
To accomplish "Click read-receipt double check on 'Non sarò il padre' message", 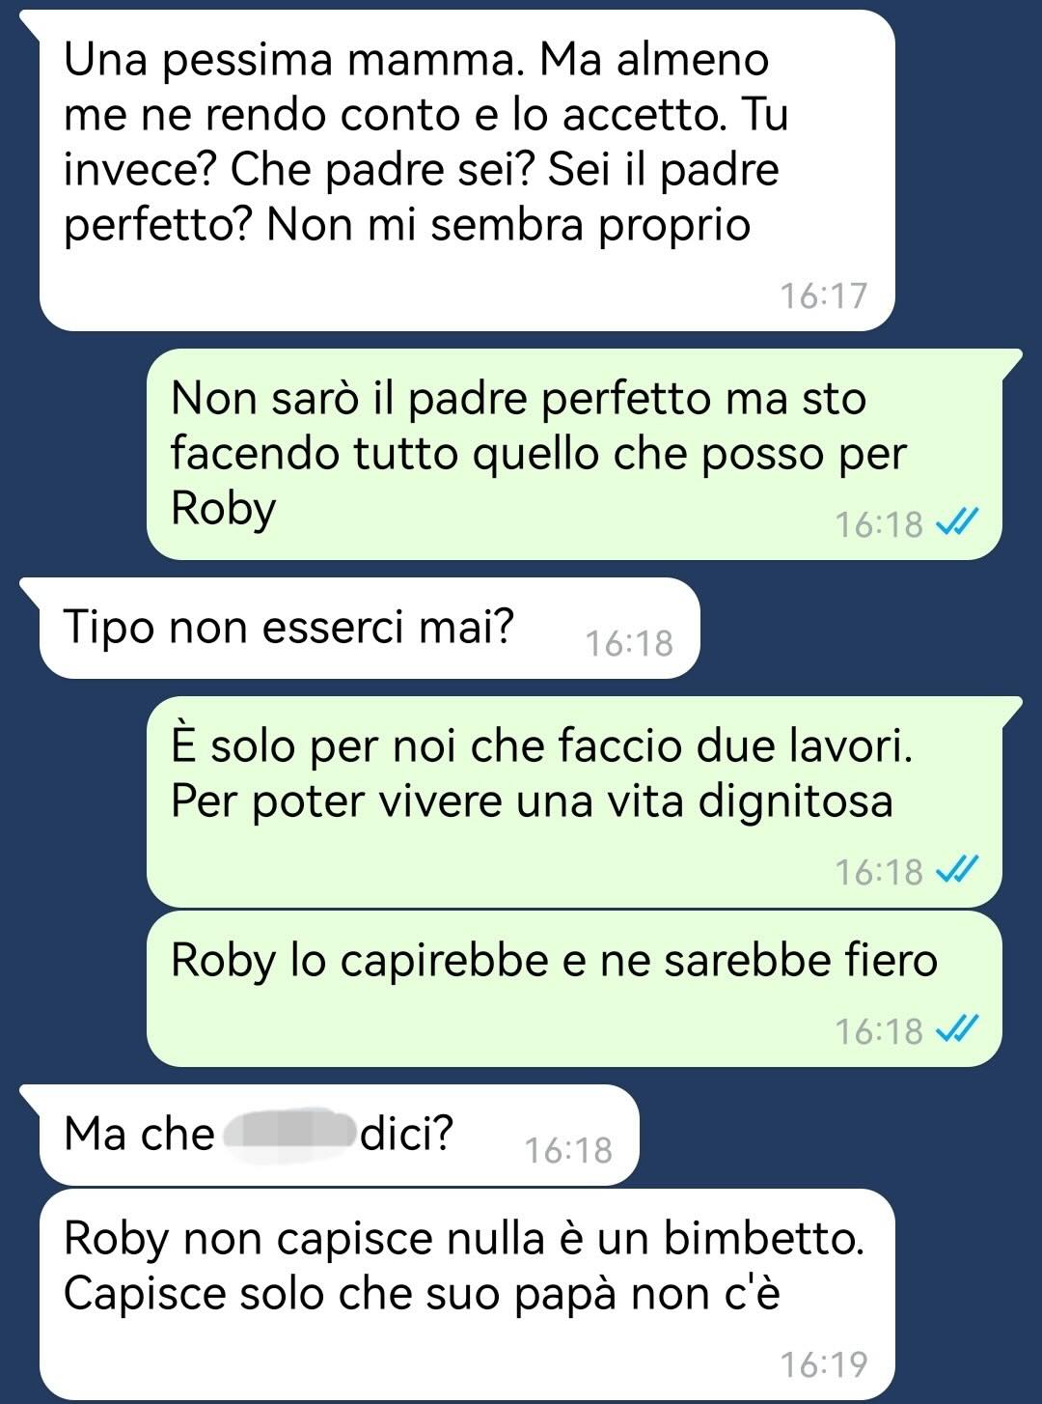I will coord(958,523).
